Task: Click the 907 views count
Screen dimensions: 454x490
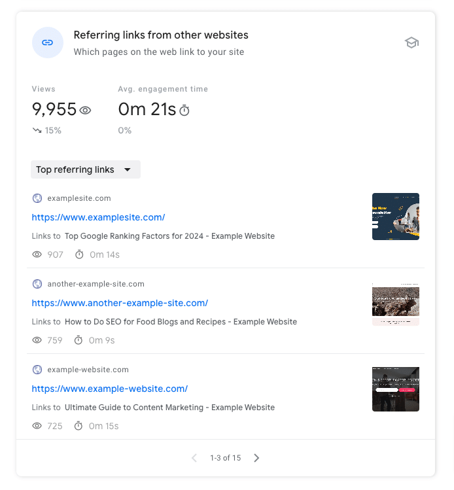Action: pyautogui.click(x=56, y=254)
